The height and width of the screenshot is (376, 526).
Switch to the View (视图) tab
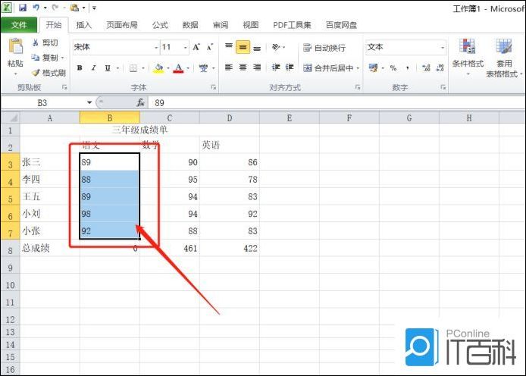[251, 25]
